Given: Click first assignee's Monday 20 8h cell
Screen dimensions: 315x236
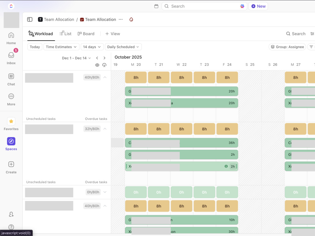Looking at the screenshot, I should coord(136,77).
